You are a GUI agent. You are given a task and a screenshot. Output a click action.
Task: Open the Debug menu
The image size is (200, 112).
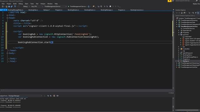[21, 4]
